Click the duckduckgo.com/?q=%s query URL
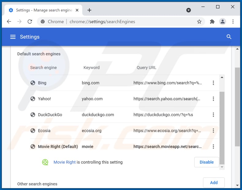The width and height of the screenshot is (242, 190). (x=163, y=115)
